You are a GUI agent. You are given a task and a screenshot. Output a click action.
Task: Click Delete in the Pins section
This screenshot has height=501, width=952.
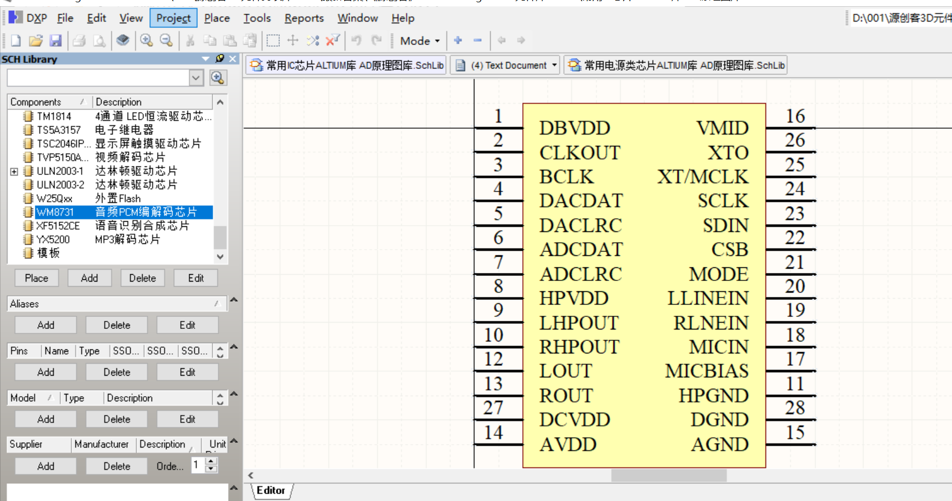tap(117, 372)
